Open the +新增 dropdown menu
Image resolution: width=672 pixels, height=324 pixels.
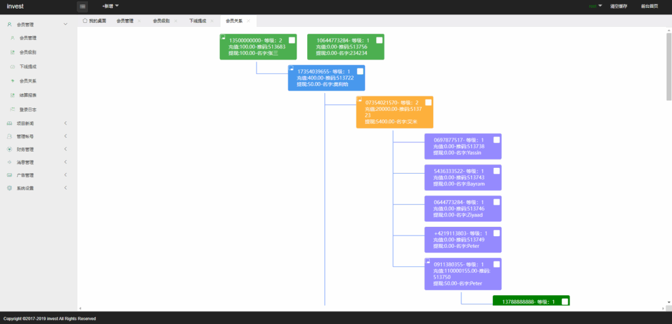[x=110, y=6]
